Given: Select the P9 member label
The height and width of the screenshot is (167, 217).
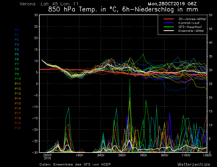Looking at the screenshot, I should [x=17, y=74].
